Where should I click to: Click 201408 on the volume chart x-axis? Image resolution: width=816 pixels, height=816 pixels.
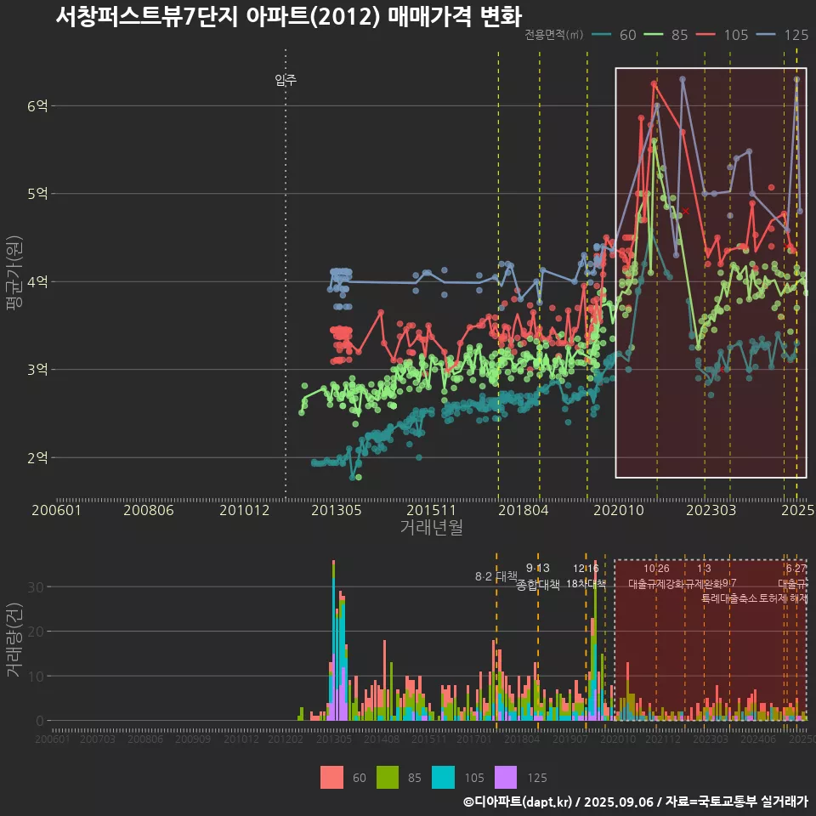tap(382, 739)
